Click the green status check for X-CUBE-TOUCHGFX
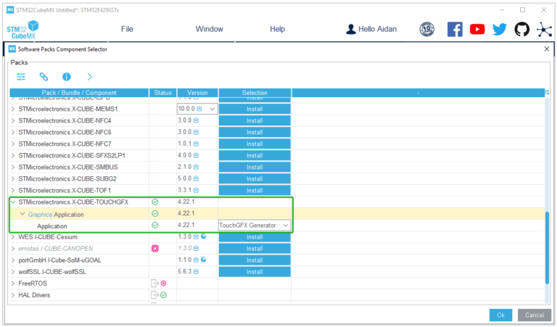This screenshot has width=557, height=327. point(154,202)
